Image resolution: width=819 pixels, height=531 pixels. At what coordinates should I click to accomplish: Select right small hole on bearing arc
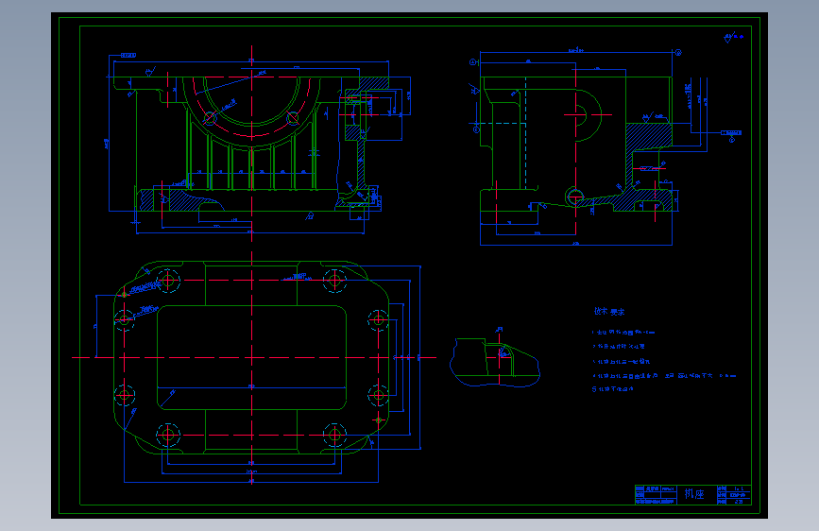(293, 118)
